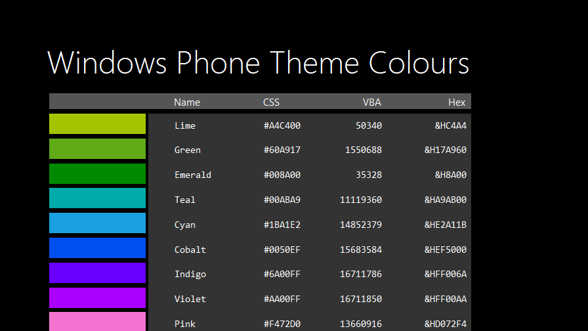Screen dimensions: 588x331
Task: Select the Emerald name cell
Action: coord(193,175)
